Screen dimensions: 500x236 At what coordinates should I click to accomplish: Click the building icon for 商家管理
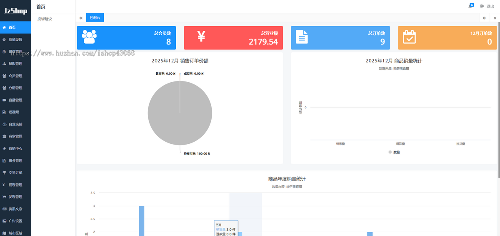4,136
